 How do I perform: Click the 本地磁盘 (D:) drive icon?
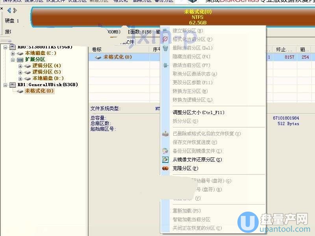click(x=27, y=78)
